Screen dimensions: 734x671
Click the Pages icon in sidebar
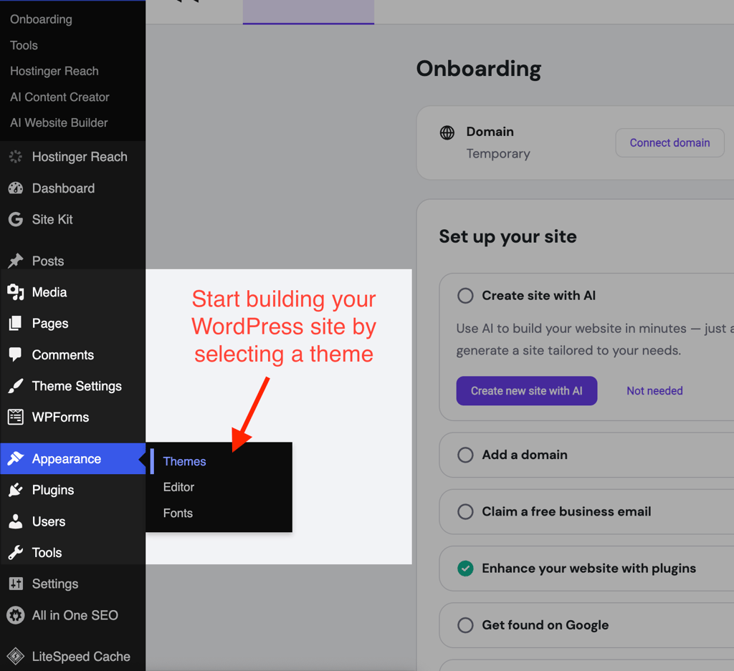coord(16,323)
